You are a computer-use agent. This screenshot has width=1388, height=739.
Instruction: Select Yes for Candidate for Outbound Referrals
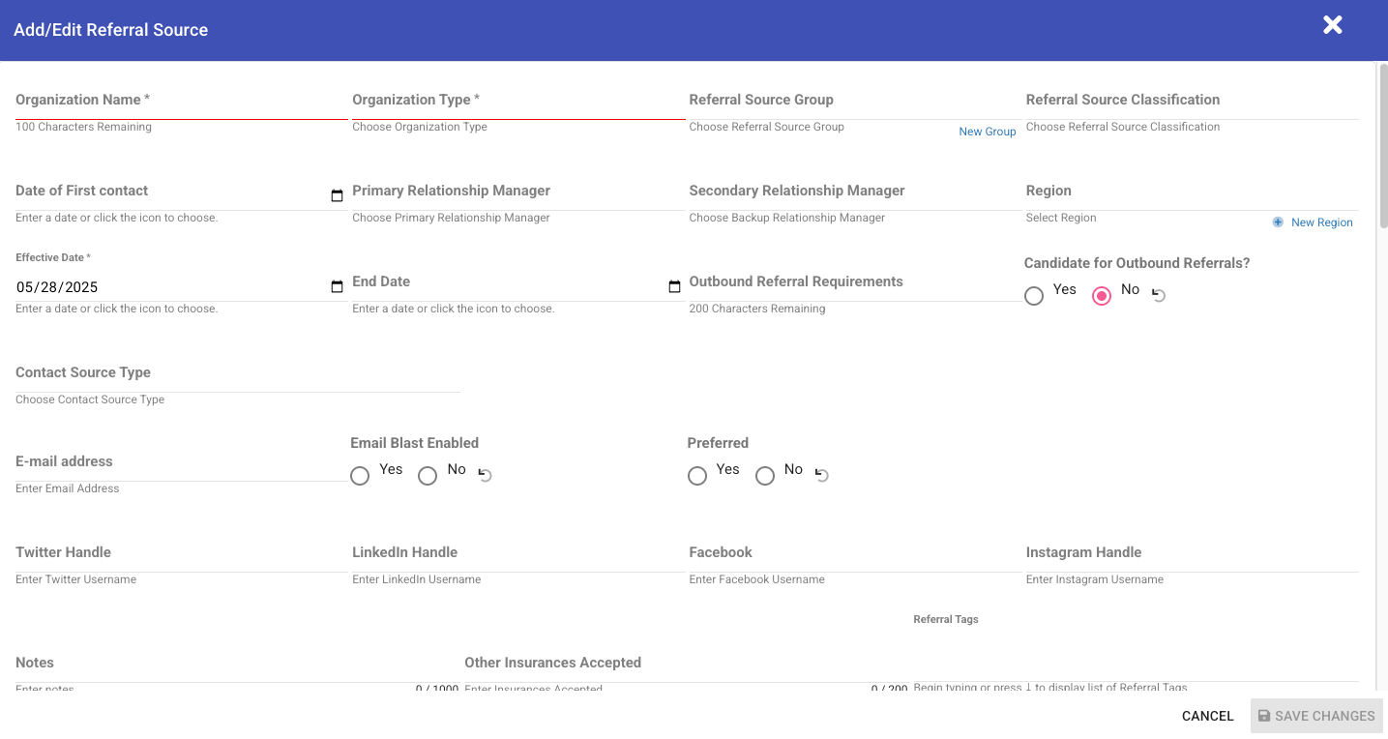pyautogui.click(x=1034, y=296)
